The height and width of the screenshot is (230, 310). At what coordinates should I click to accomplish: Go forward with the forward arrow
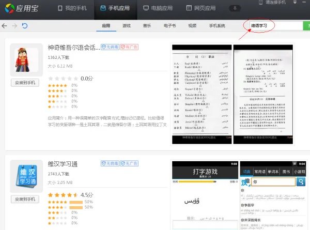pos(14,26)
